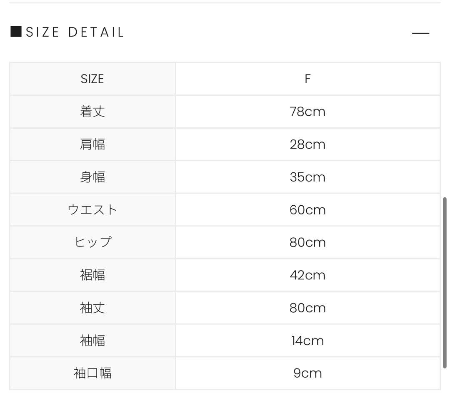Click the ウエスト row label
Image resolution: width=450 pixels, height=418 pixels.
pyautogui.click(x=92, y=209)
